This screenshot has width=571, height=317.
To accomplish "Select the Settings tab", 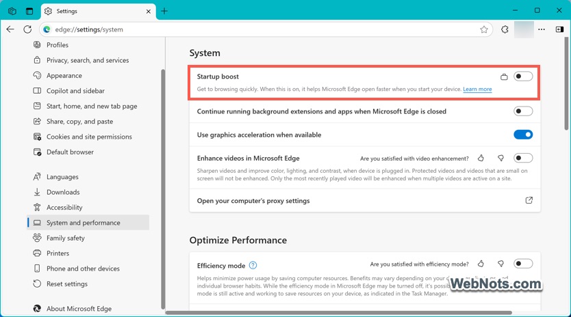I will 99,11.
